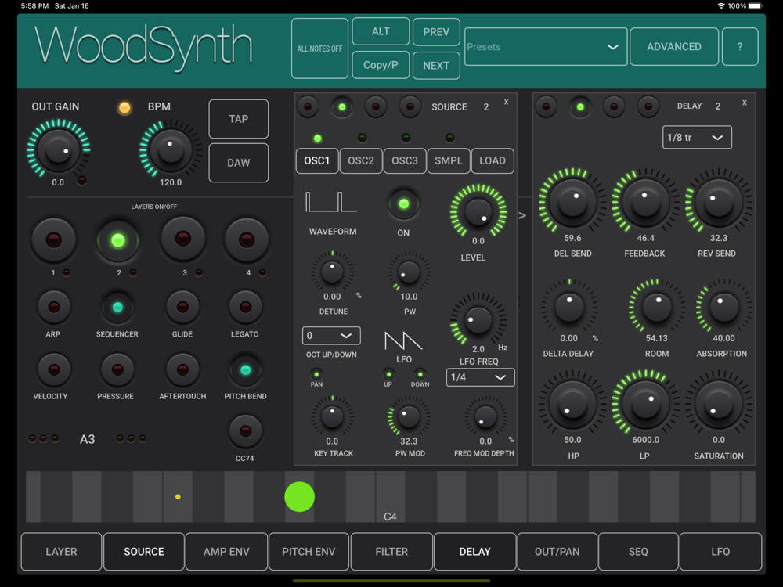Click the octave dots left of A3

click(x=43, y=439)
